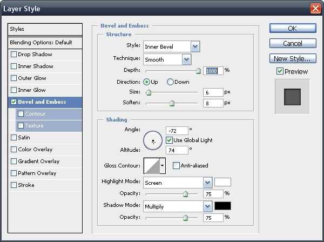Click the Shadow Opacity slider handle
Image resolution: width=324 pixels, height=242 pixels.
pyautogui.click(x=185, y=218)
